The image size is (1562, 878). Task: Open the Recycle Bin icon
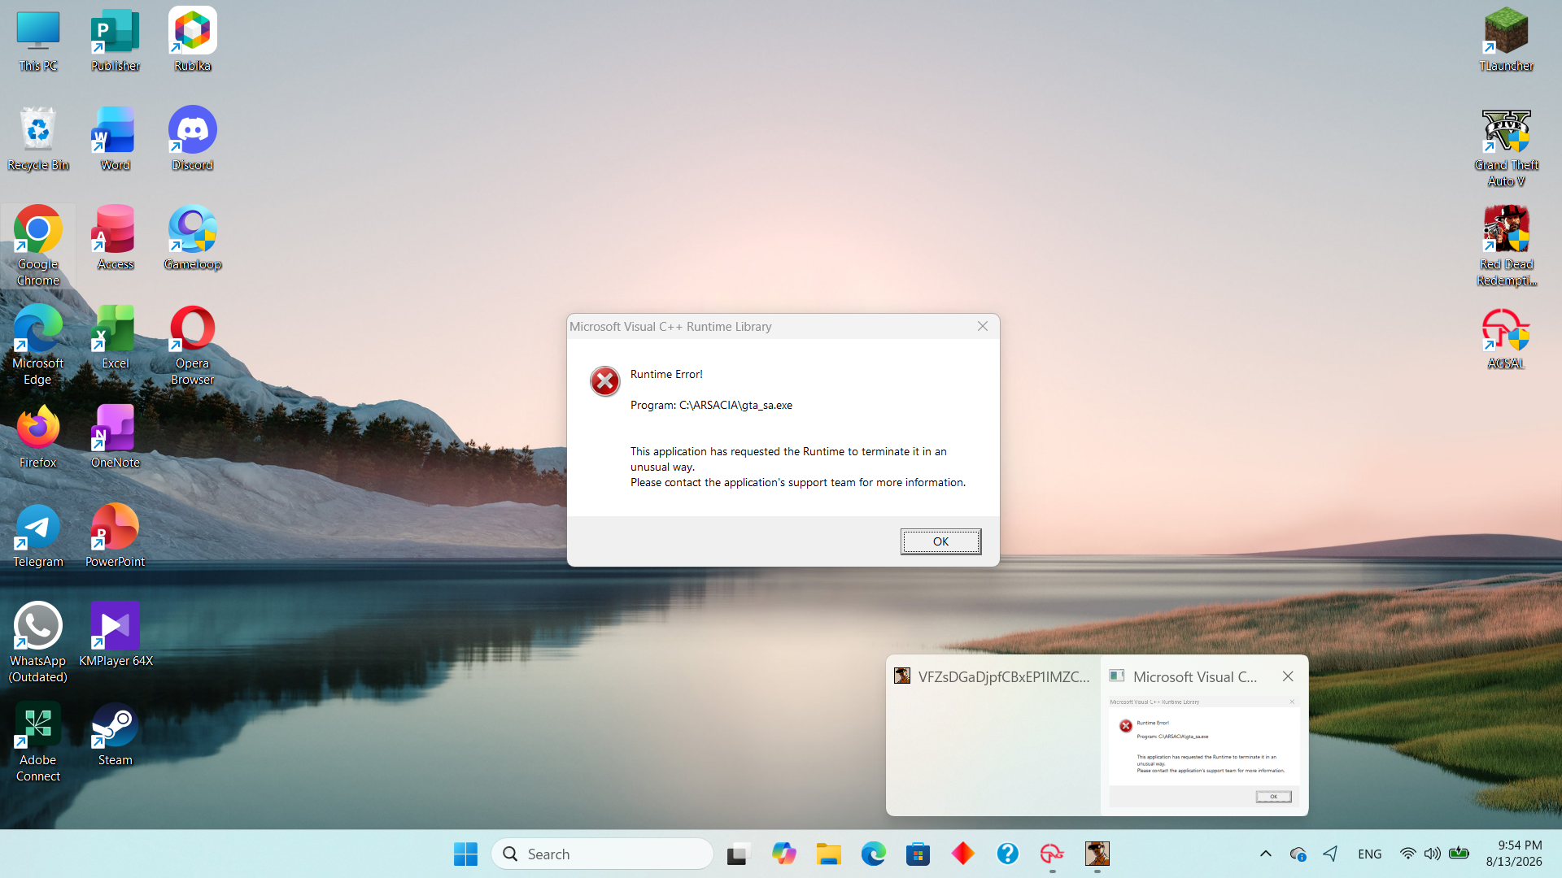38,139
